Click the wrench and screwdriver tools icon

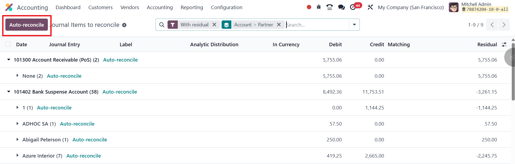pyautogui.click(x=370, y=7)
